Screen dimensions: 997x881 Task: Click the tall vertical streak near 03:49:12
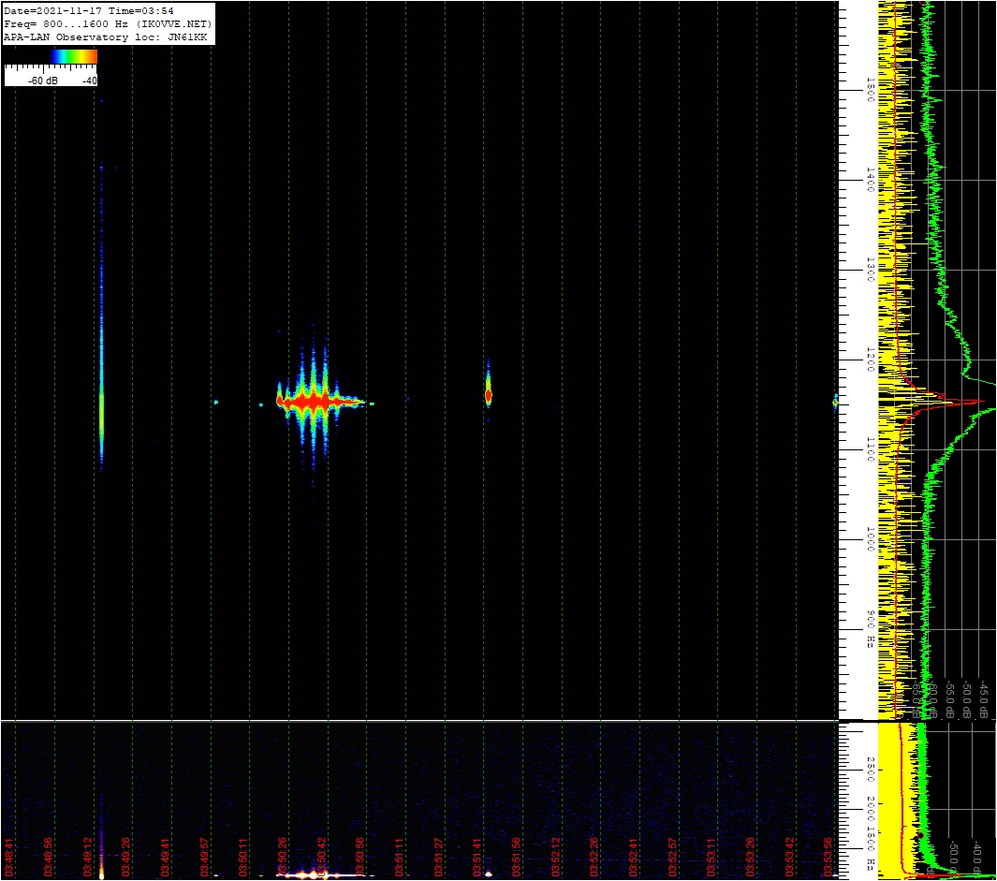(102, 318)
